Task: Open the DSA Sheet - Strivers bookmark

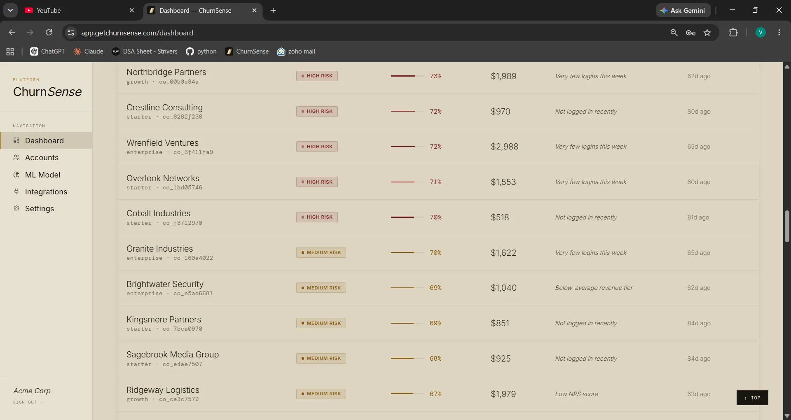Action: point(145,51)
